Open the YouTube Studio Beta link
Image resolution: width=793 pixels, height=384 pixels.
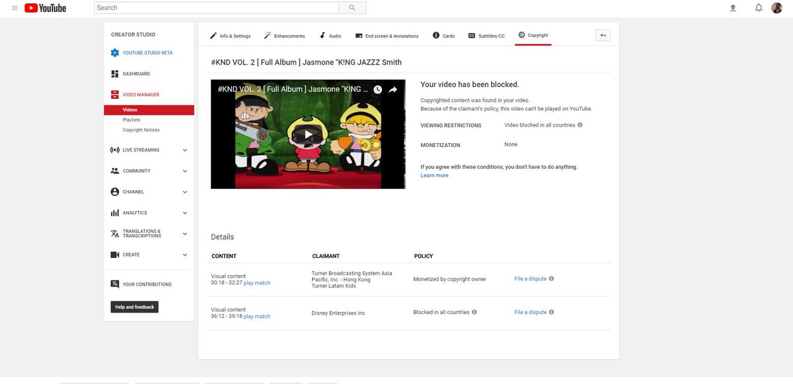point(147,53)
